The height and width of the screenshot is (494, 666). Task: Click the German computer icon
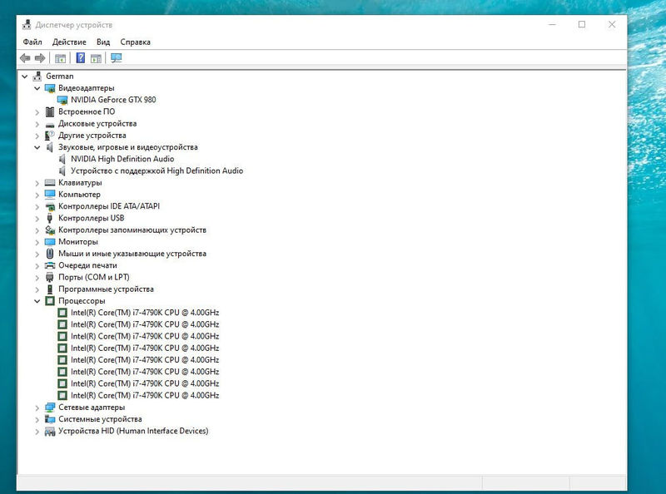point(37,76)
